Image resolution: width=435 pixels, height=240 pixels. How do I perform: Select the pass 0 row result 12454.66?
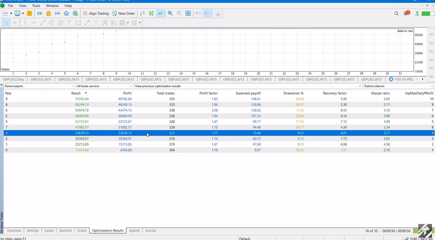[219, 150]
